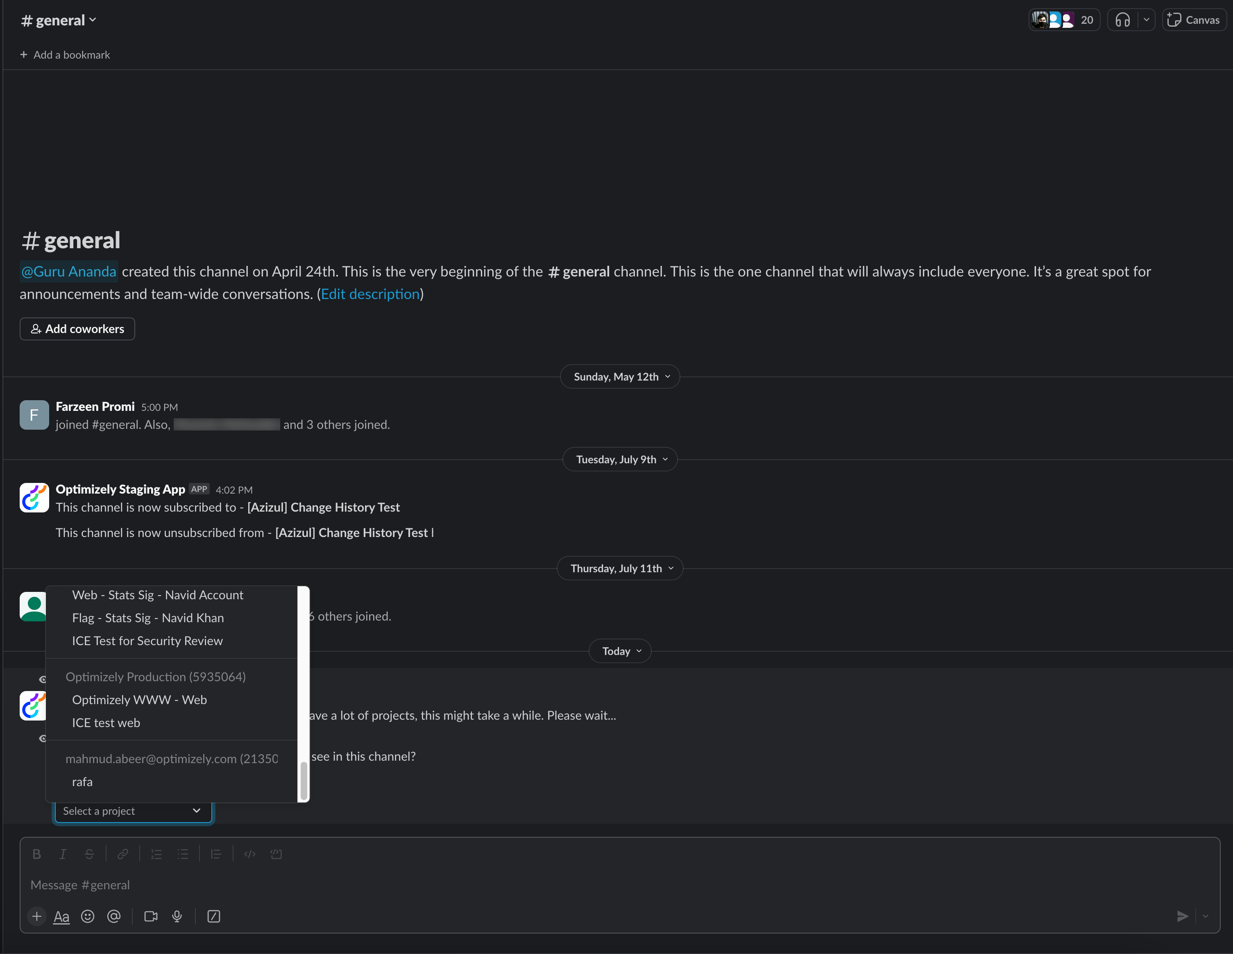Screen dimensions: 1233x954
Task: Expand the Select a project dropdown
Action: pyautogui.click(x=133, y=811)
